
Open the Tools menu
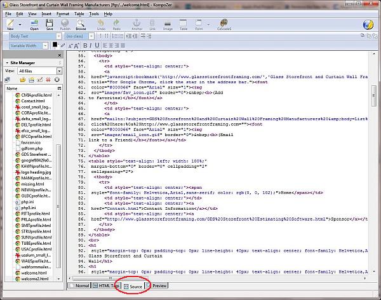(94, 14)
